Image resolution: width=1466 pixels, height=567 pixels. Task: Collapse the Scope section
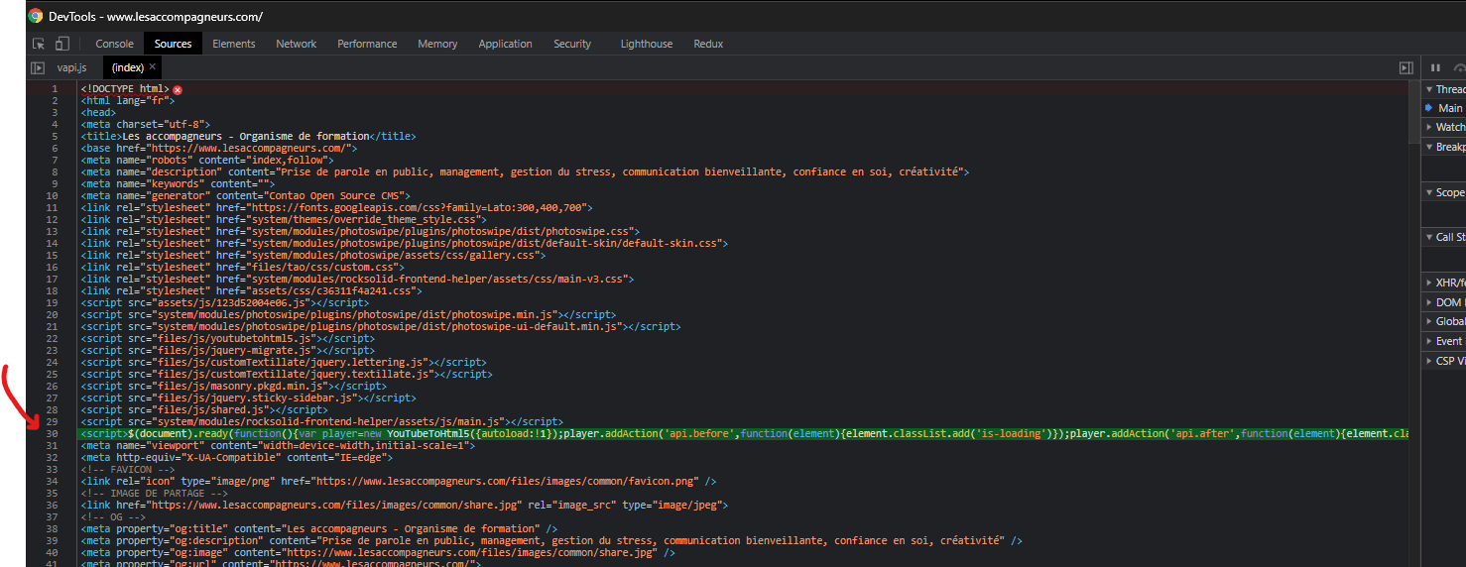pyautogui.click(x=1445, y=192)
